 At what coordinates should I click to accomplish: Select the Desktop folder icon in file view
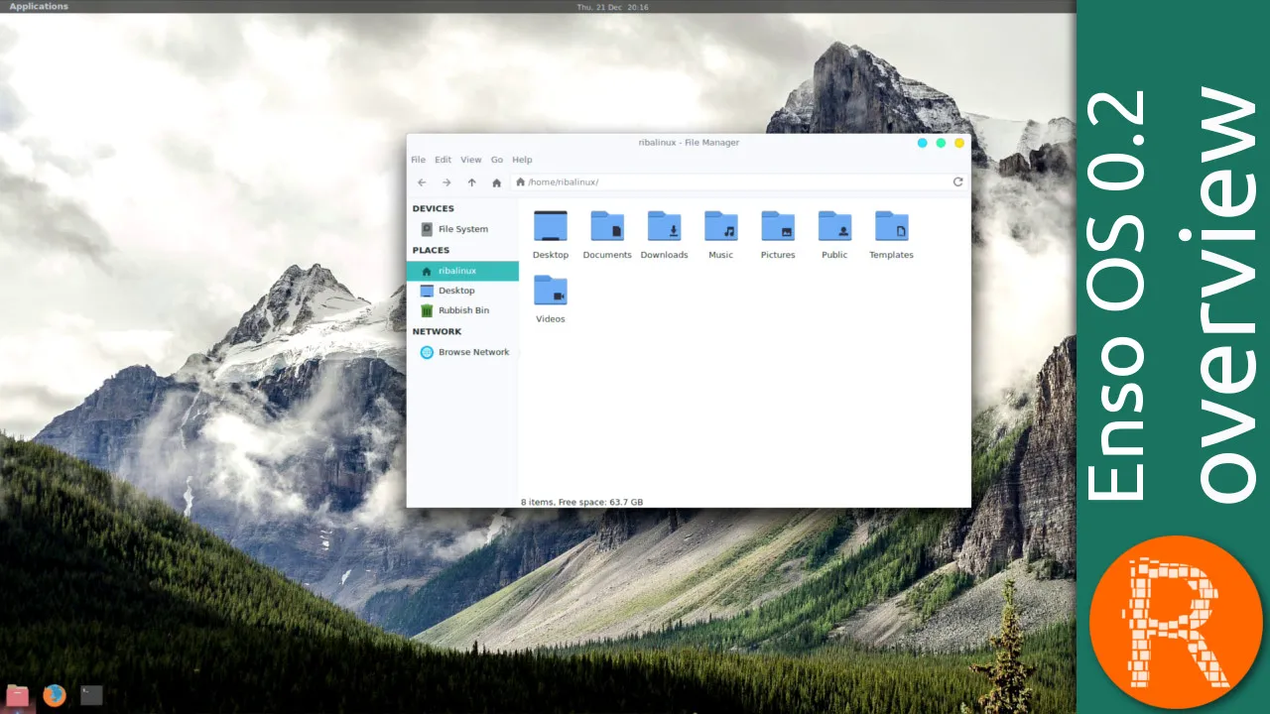click(x=551, y=226)
